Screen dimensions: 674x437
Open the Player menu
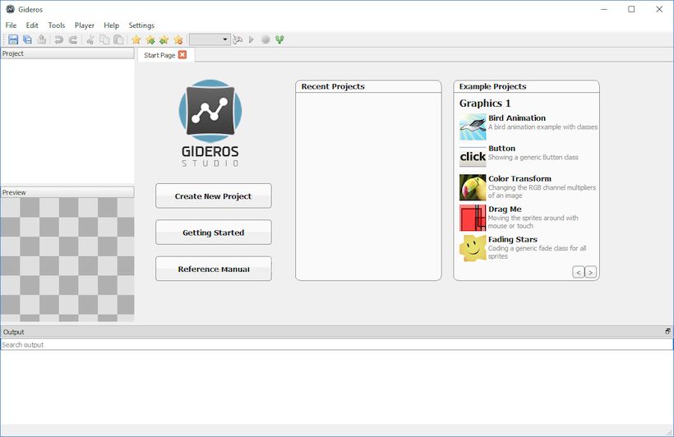(84, 25)
